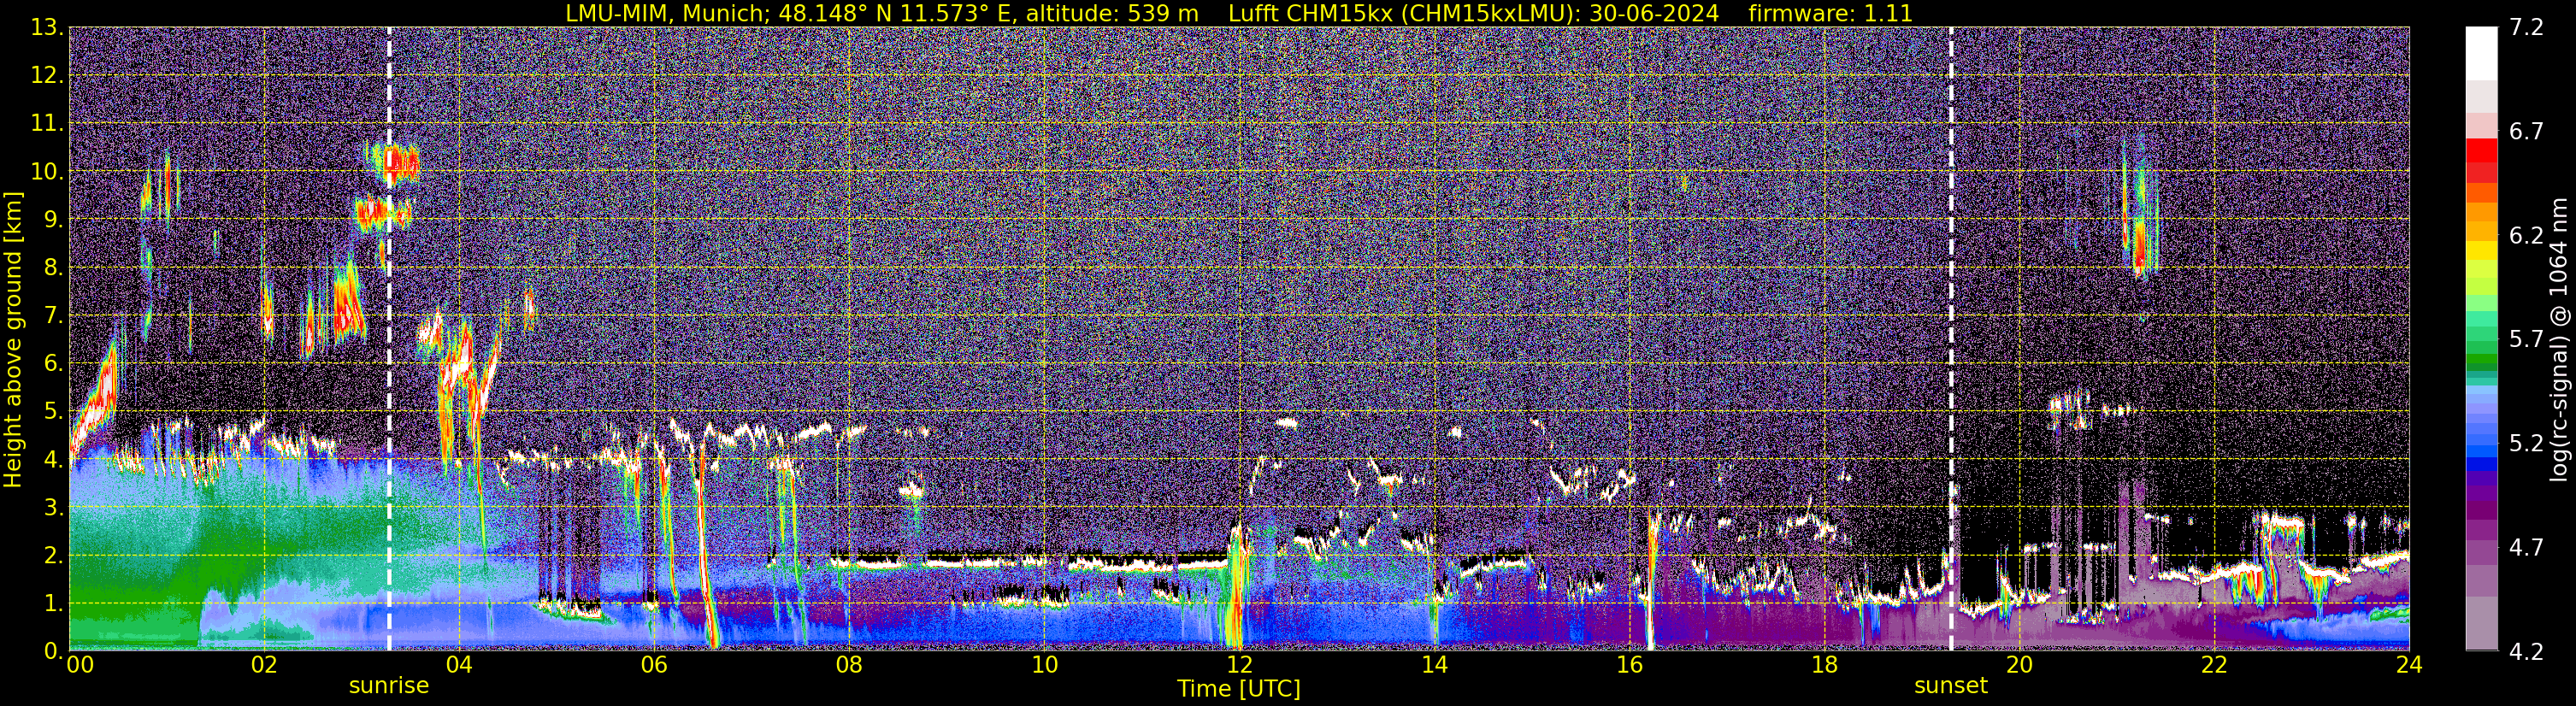Click time axis tick '14'

[1434, 665]
